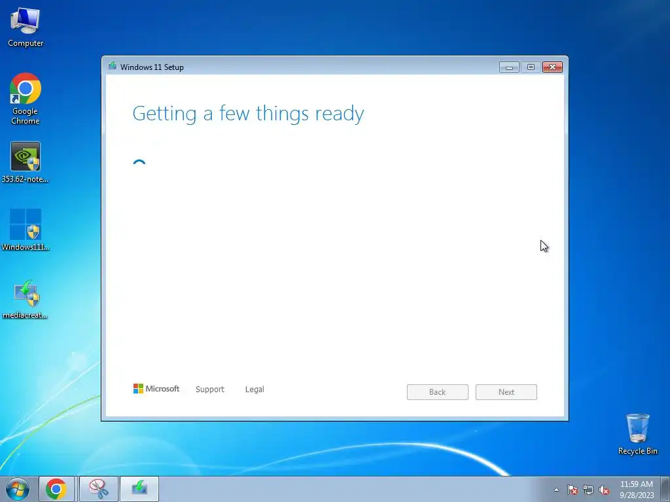
Task: Click Snipping Tool in the taskbar
Action: coord(99,489)
